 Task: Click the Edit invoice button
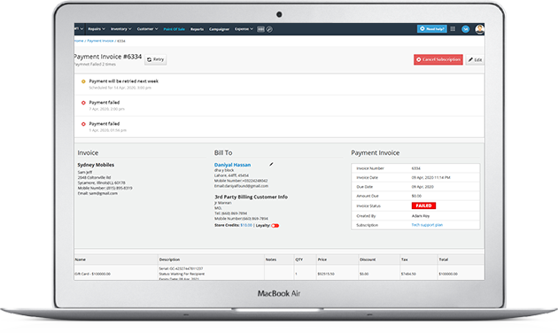tap(475, 59)
